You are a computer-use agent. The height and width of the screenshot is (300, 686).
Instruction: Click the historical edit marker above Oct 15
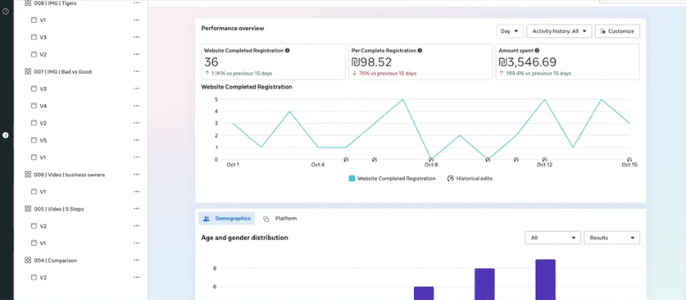[x=629, y=160]
